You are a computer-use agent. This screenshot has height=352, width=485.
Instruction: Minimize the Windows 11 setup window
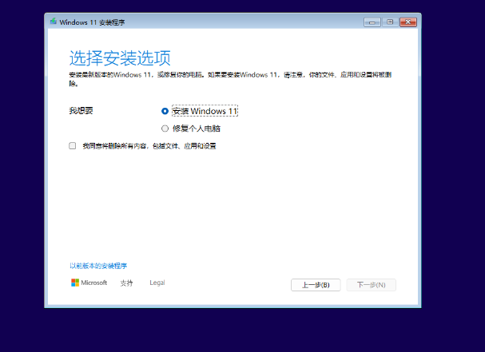pyautogui.click(x=372, y=22)
